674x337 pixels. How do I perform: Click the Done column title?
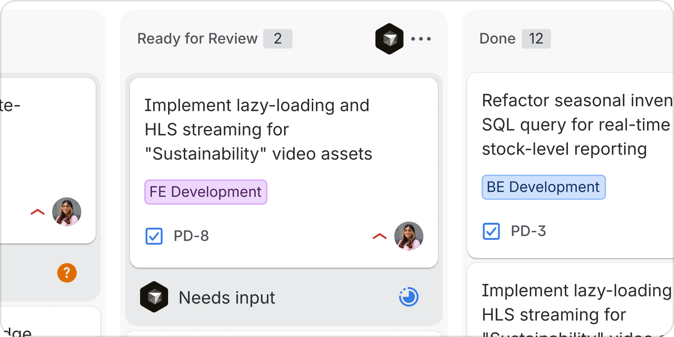(x=497, y=39)
